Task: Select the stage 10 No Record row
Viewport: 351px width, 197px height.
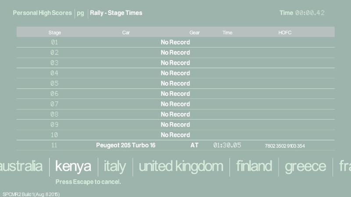Action: (x=175, y=135)
